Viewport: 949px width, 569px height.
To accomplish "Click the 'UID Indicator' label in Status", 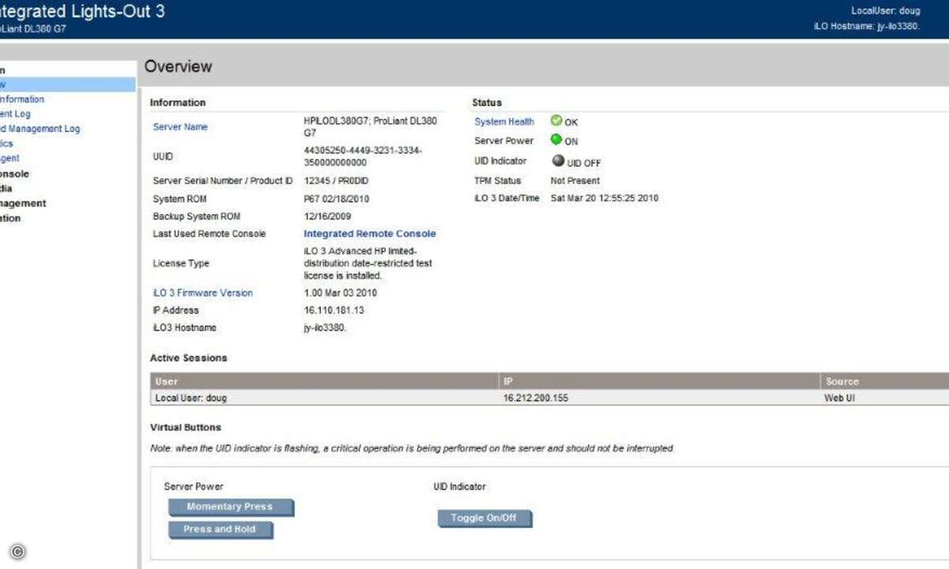I will [x=500, y=160].
